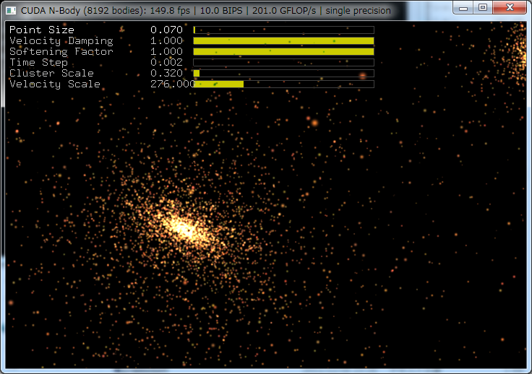
Task: Minimize the CUDA N-Body window
Action: 464,7
